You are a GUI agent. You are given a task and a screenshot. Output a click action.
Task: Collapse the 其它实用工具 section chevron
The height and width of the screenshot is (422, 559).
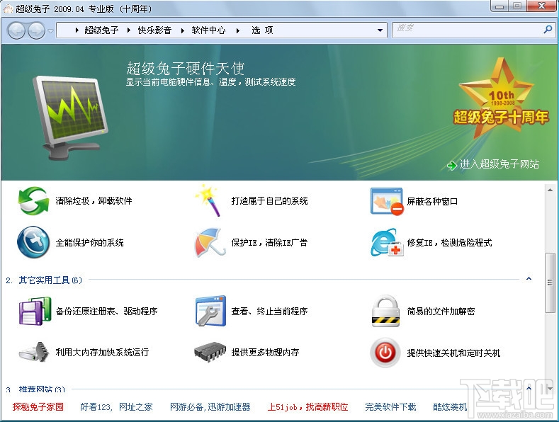click(x=529, y=279)
